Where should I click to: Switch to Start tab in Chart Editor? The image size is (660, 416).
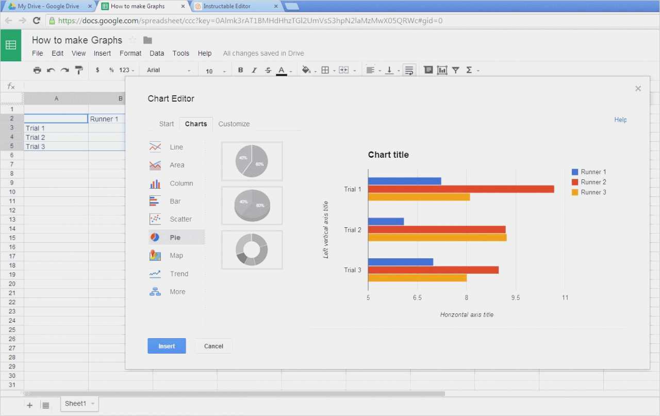tap(167, 124)
